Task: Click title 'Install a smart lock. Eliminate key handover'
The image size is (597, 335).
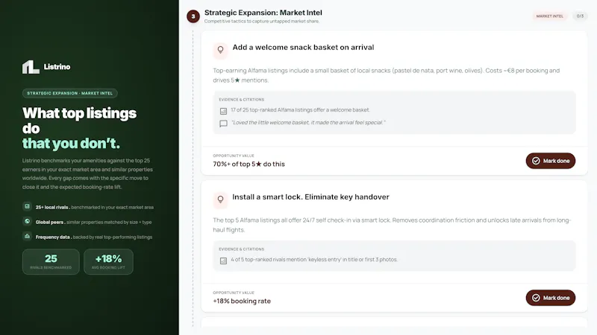Action: [x=310, y=197]
